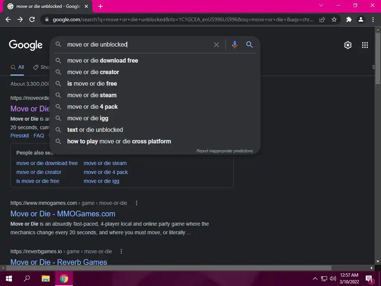Close the 'move or die unblocked' tab
The width and height of the screenshot is (381, 286).
point(86,6)
